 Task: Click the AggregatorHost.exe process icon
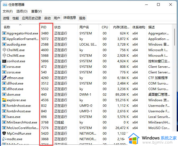(x=4, y=33)
